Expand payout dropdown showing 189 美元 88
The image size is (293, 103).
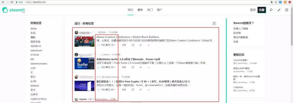click(115, 90)
